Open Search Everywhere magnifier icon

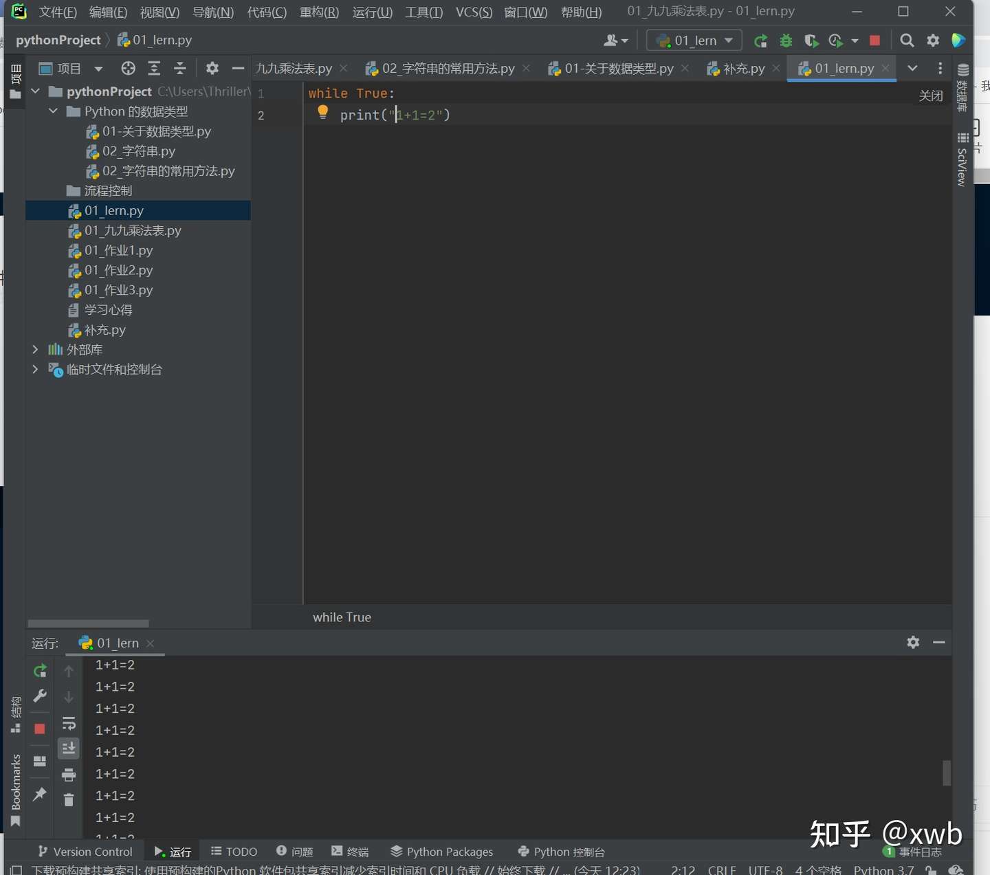point(907,41)
